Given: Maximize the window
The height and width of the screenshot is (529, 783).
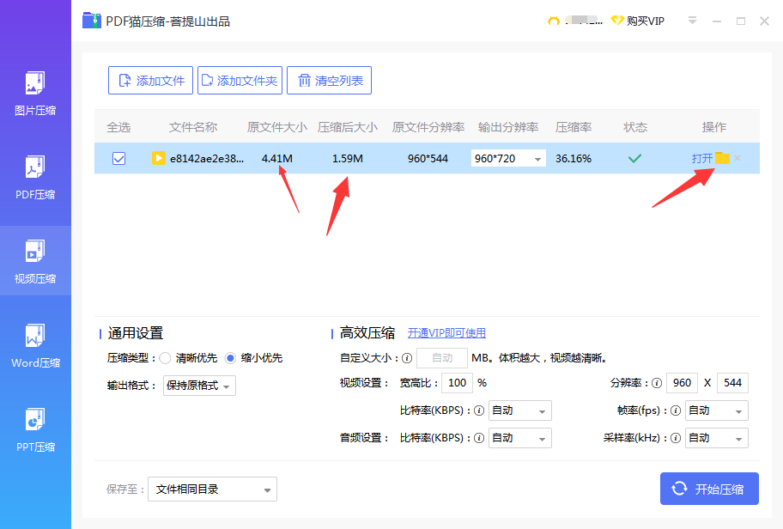Looking at the screenshot, I should (x=741, y=21).
